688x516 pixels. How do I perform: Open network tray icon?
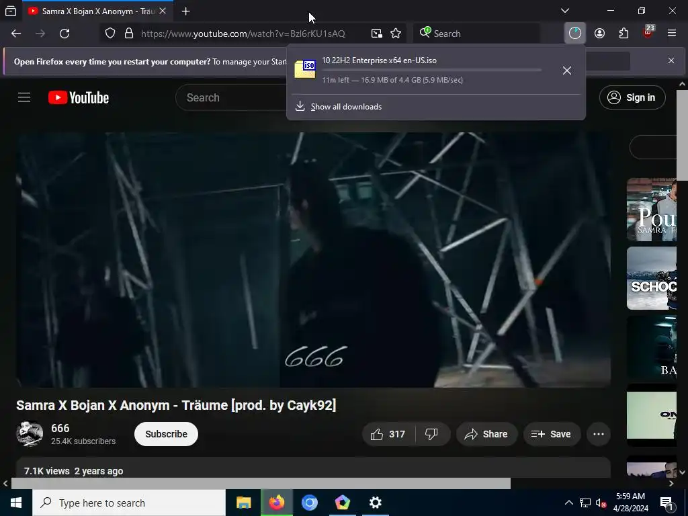pyautogui.click(x=585, y=503)
